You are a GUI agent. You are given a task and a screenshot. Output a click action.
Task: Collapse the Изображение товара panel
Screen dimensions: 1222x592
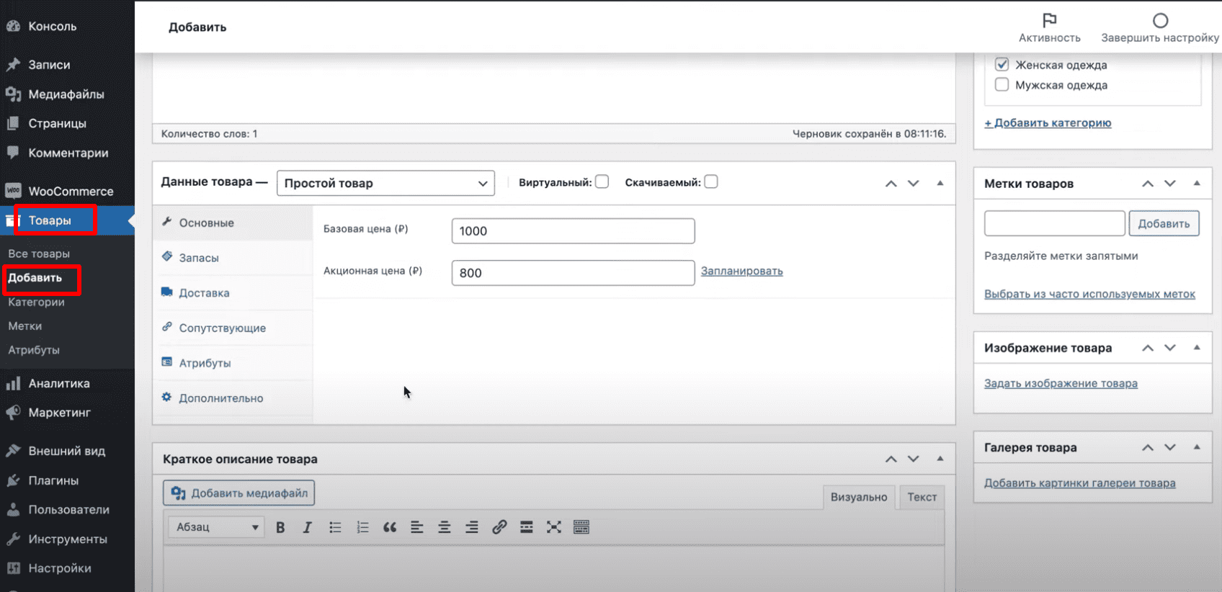tap(1197, 347)
